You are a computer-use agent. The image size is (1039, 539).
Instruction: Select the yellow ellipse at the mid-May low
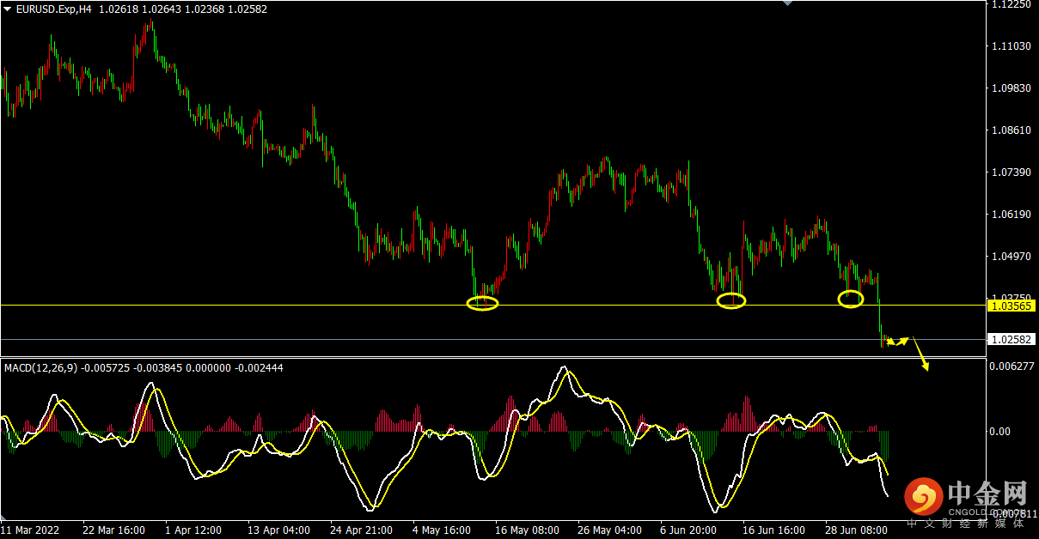click(x=482, y=303)
